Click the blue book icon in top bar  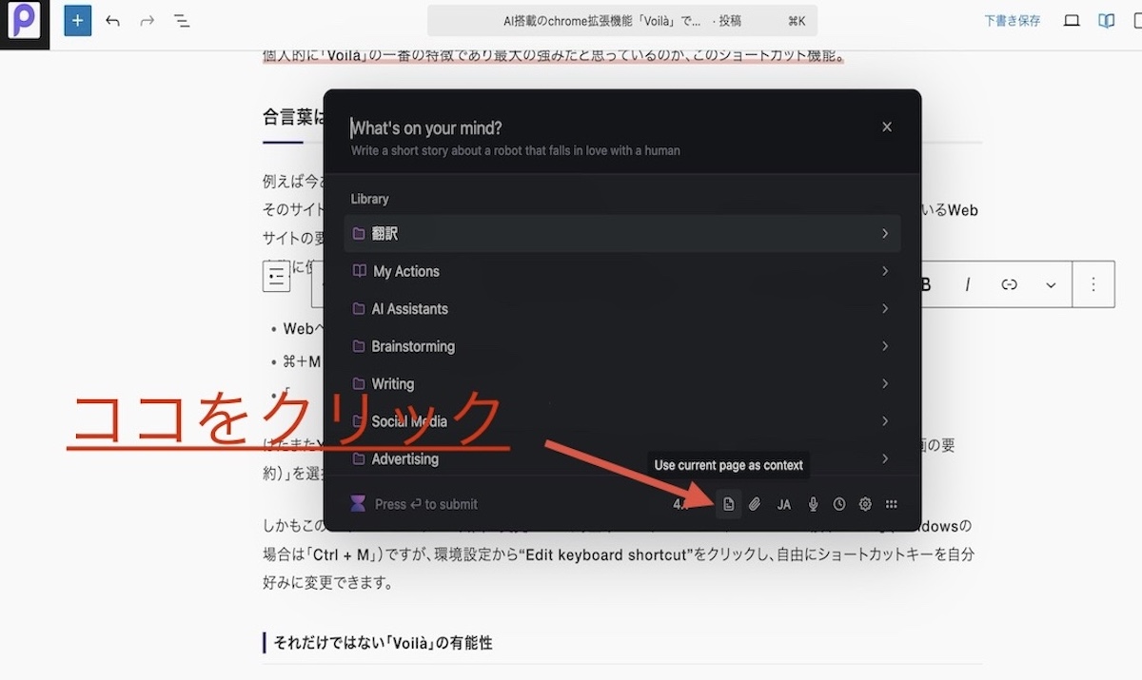tap(1106, 20)
